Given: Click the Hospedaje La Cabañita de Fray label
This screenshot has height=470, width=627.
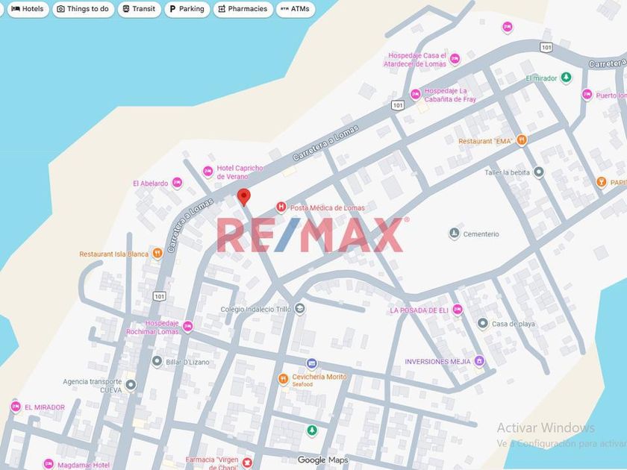Looking at the screenshot, I should 450,95.
